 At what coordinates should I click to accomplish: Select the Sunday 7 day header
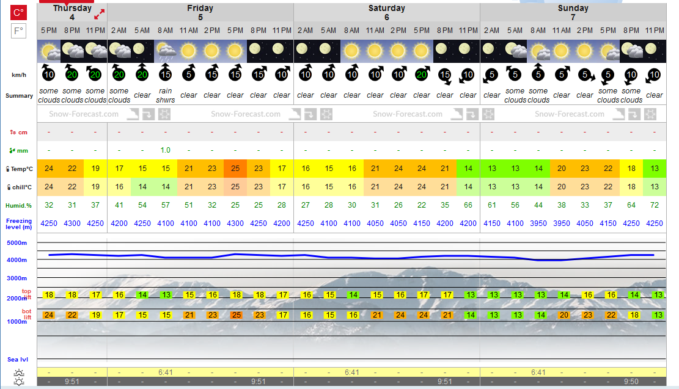point(573,13)
